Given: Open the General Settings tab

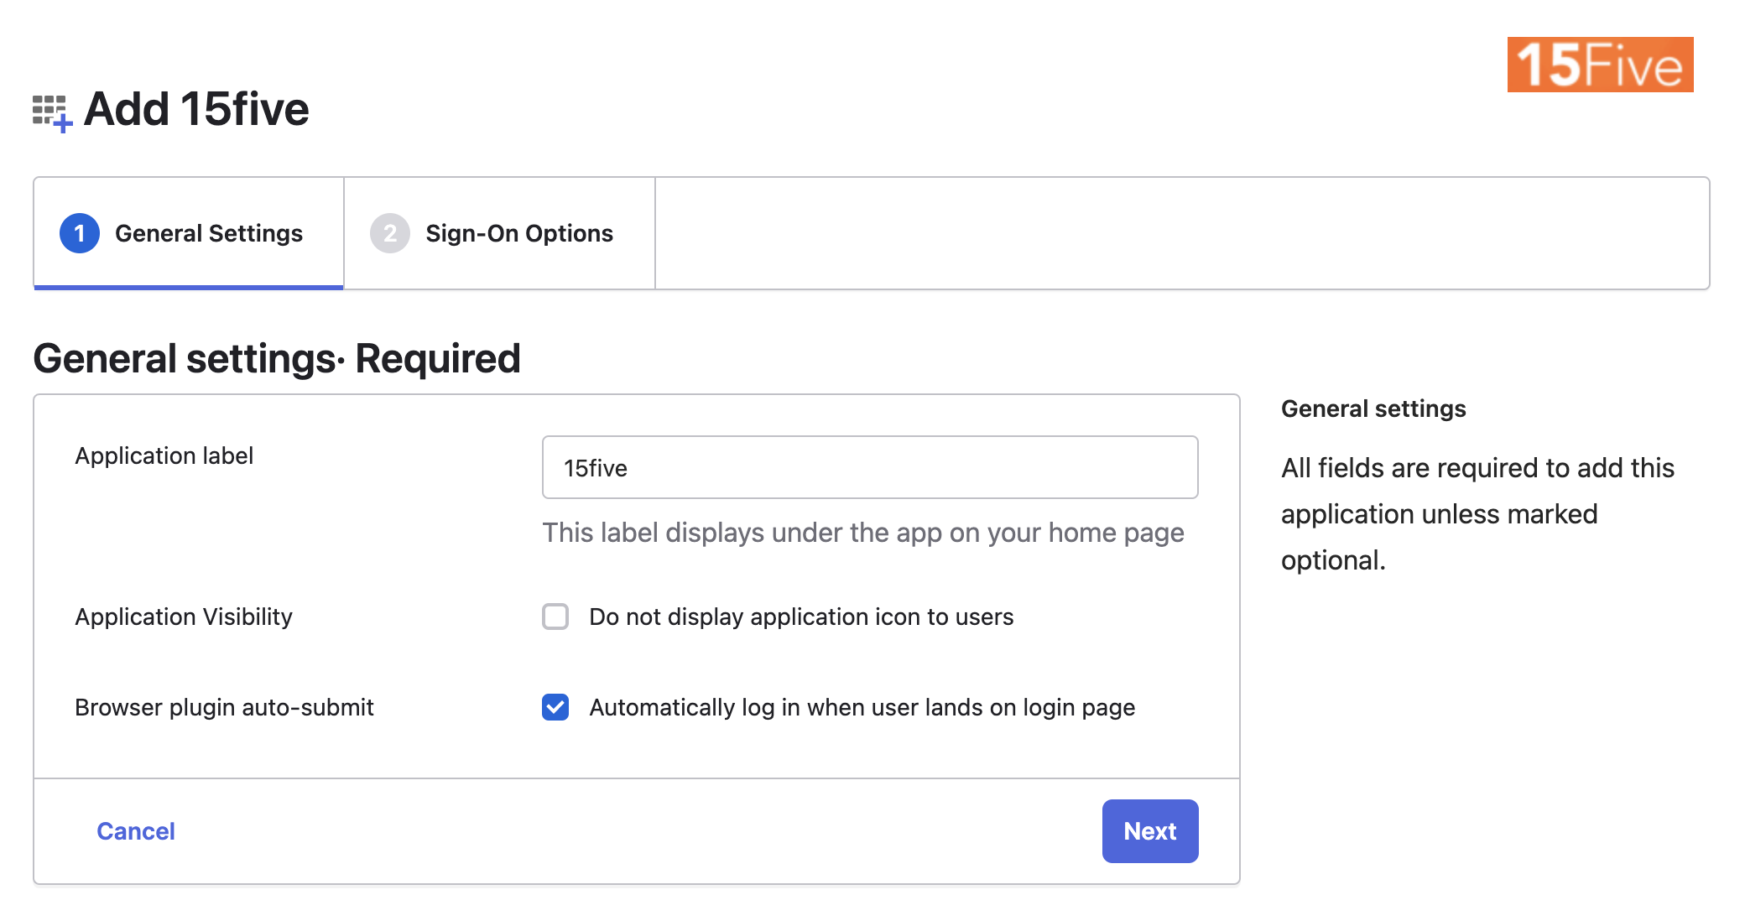Looking at the screenshot, I should 189,233.
